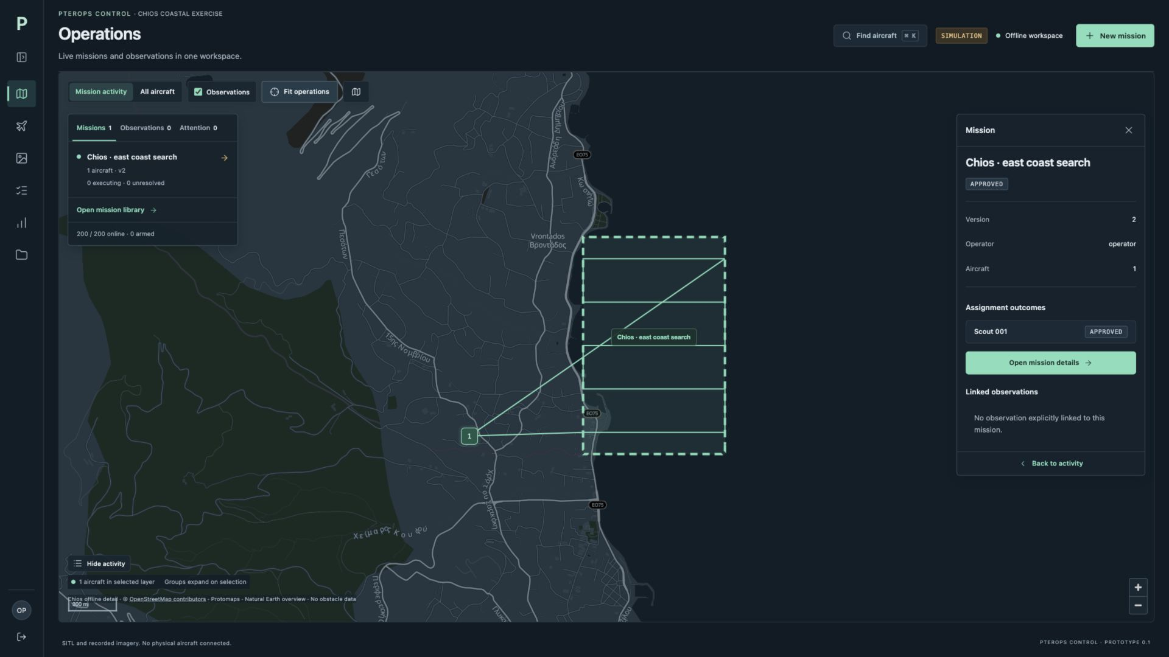1169x657 pixels.
Task: Open the Missions tab
Action: pyautogui.click(x=94, y=128)
